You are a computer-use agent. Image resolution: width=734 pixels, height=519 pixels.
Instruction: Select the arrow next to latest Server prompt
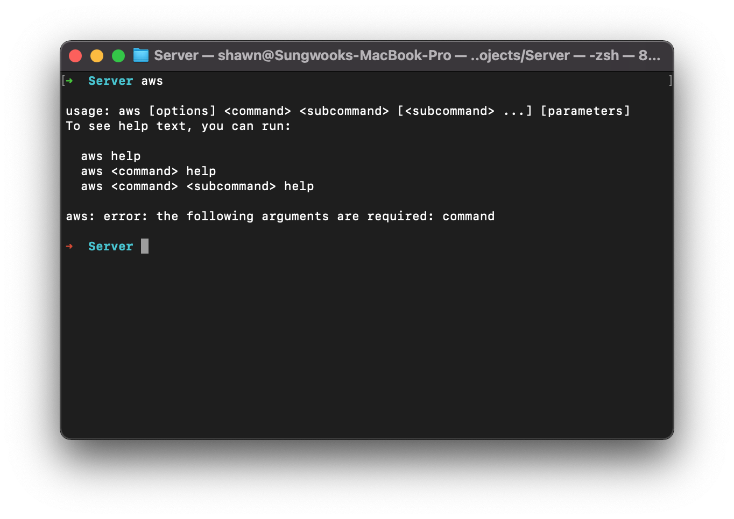(x=69, y=246)
